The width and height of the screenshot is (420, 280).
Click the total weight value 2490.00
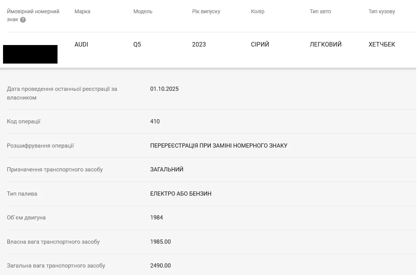point(160,266)
